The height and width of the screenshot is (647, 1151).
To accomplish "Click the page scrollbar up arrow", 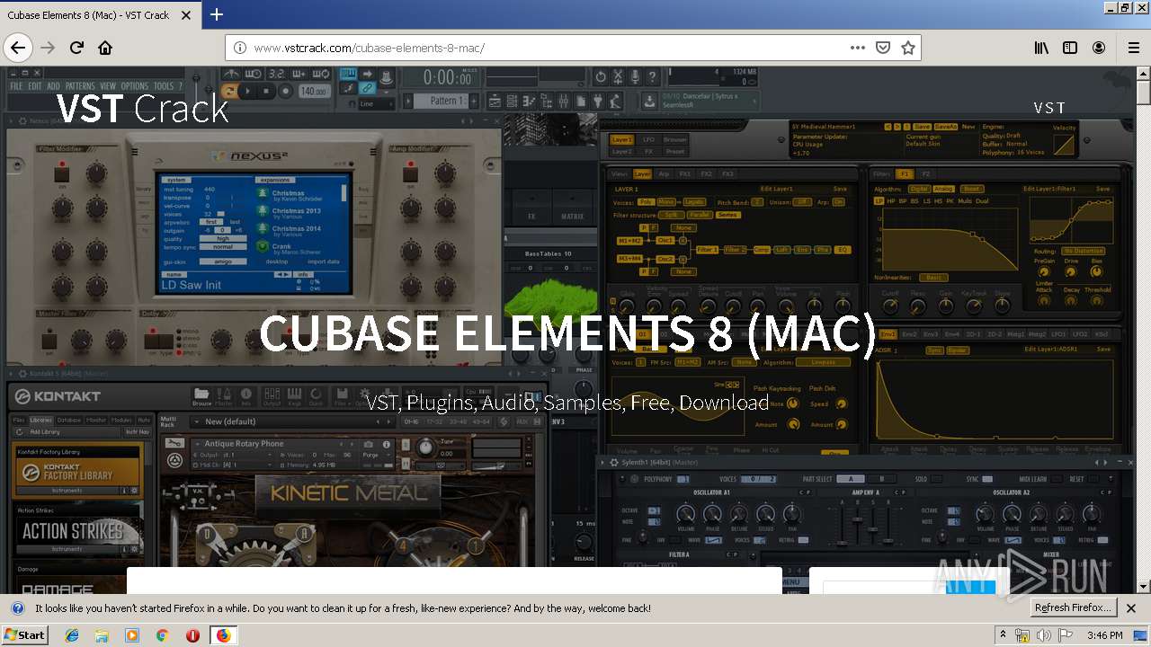I will (x=1143, y=74).
